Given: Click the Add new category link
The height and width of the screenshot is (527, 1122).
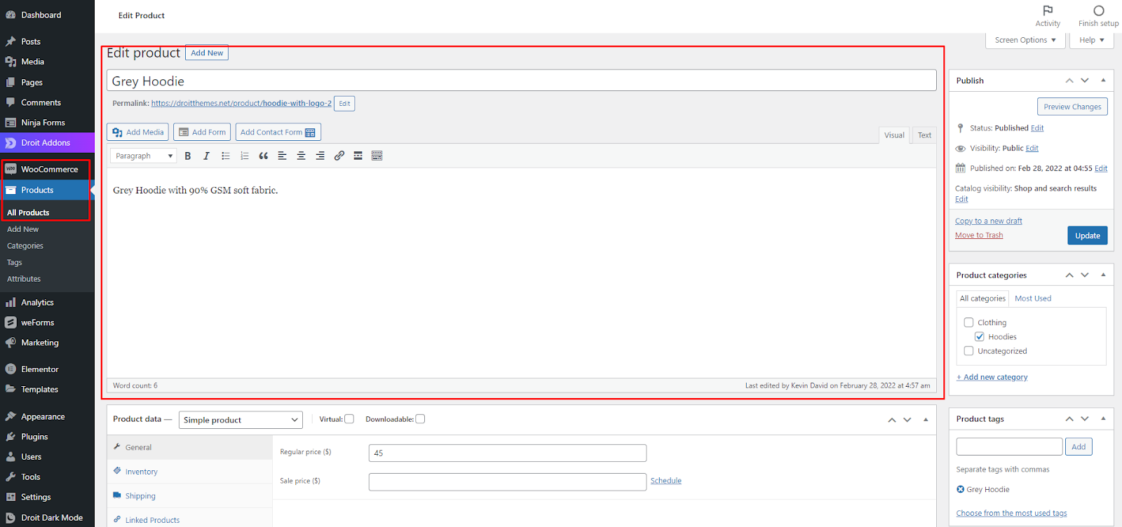Looking at the screenshot, I should [992, 377].
